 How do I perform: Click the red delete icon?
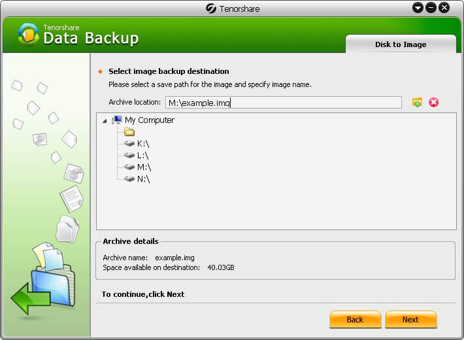tap(433, 103)
